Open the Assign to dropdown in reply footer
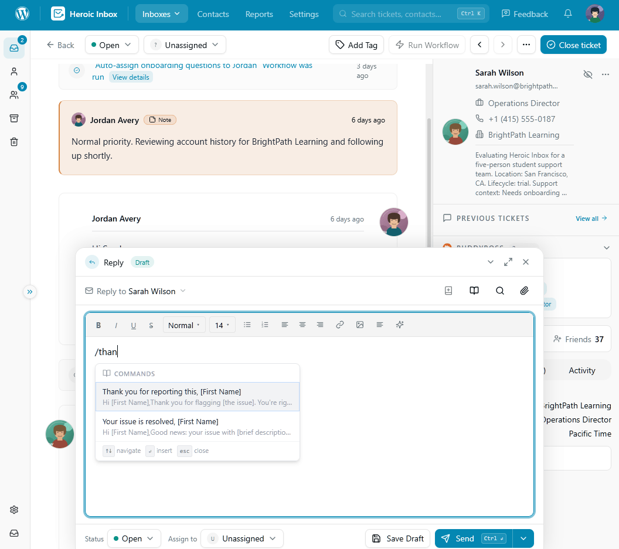Screen dimensions: 619x549 point(242,538)
